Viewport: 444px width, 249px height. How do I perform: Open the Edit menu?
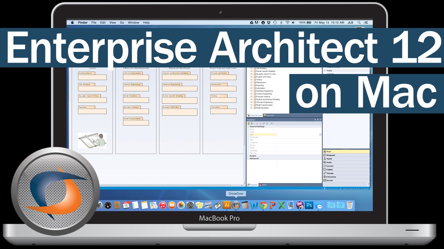[x=103, y=22]
